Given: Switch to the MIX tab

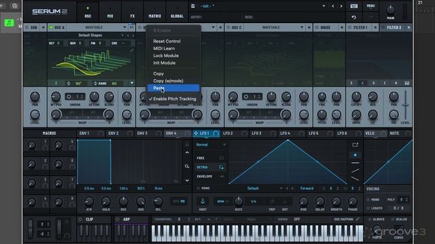Looking at the screenshot, I should 110,12.
